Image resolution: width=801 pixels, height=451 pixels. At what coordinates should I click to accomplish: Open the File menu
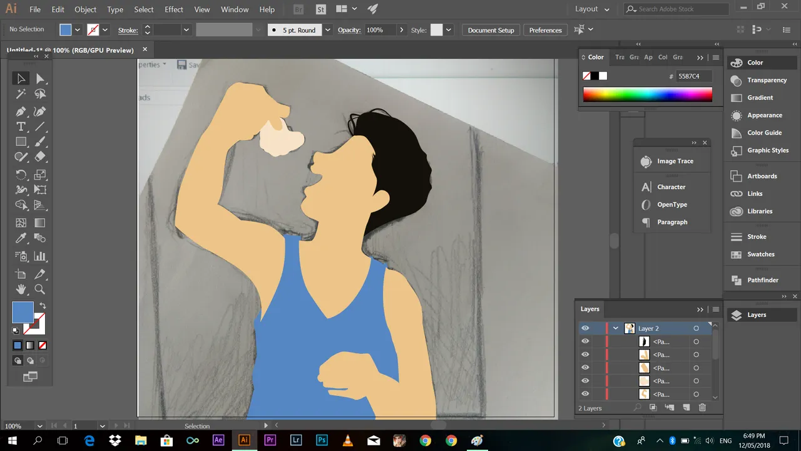click(x=35, y=9)
